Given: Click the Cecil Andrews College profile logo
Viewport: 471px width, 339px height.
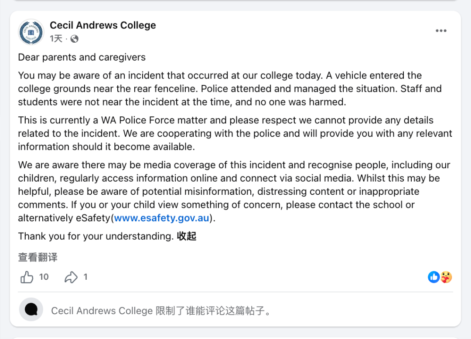Looking at the screenshot, I should click(31, 32).
